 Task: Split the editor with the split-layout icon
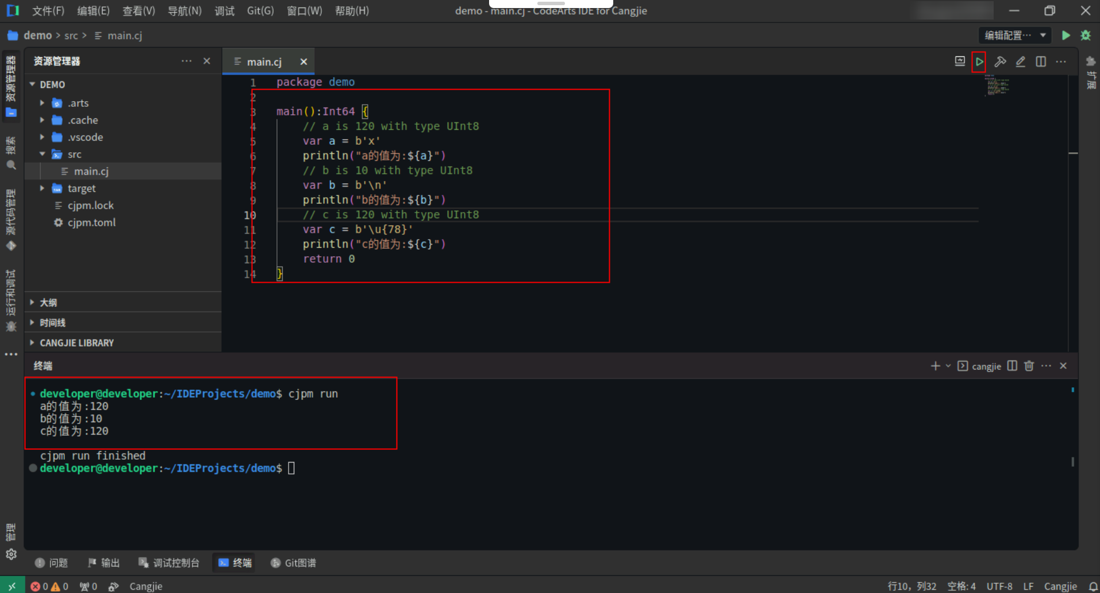(1041, 61)
